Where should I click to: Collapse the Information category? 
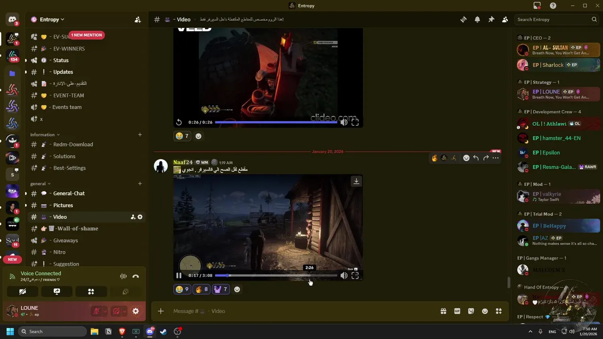click(x=45, y=135)
